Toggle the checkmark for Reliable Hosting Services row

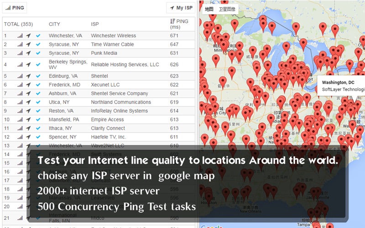[x=38, y=64]
